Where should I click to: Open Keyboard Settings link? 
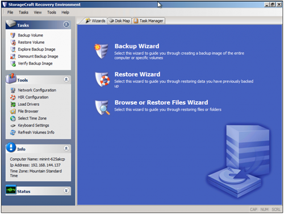34,125
